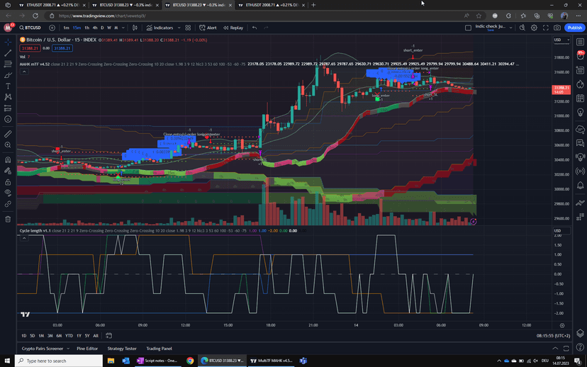Open the alerts clock icon with 99+ badge
Screen dimensions: 587x367
tap(580, 56)
